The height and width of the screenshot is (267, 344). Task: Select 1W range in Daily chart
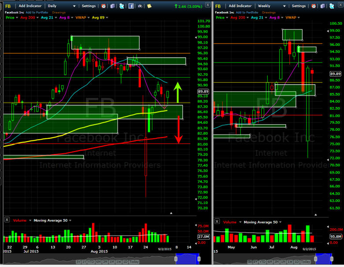coord(118,262)
